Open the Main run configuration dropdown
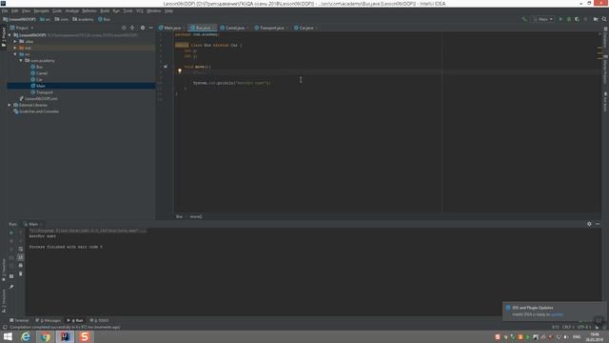The image size is (609, 343). pyautogui.click(x=543, y=19)
